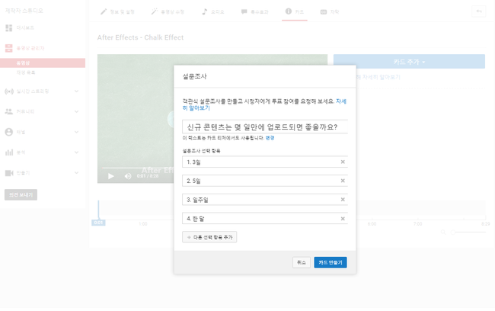Select 동영상 under Video Manager
This screenshot has width=495, height=311.
click(x=43, y=63)
